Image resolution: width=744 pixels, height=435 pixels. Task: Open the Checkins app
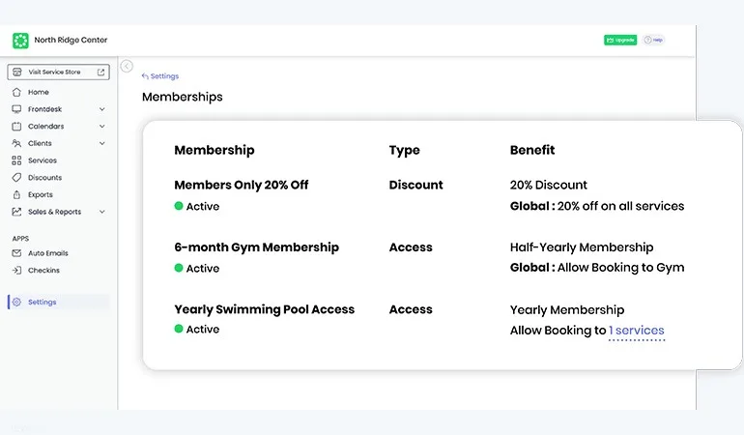pos(43,270)
